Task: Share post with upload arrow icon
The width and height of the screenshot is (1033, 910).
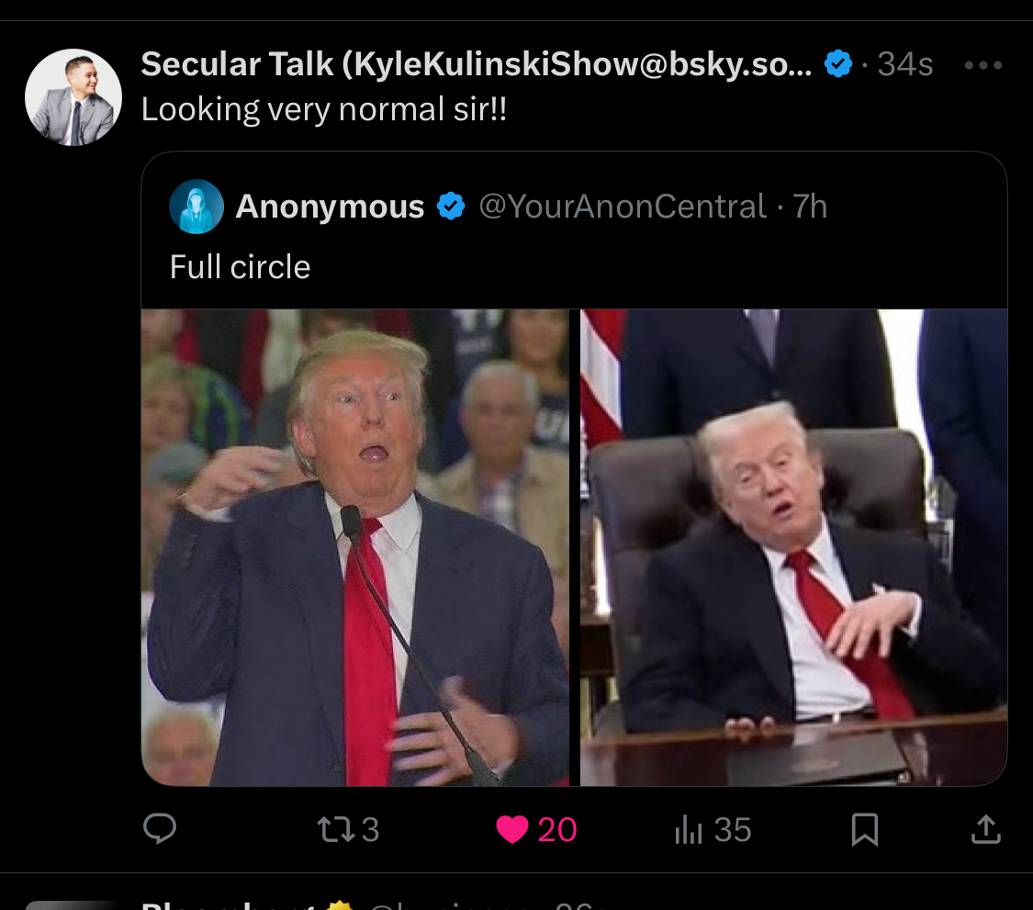Action: (985, 829)
